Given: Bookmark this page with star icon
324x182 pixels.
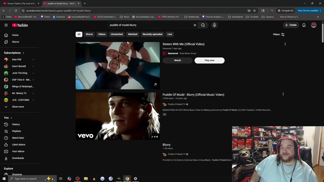Looking at the screenshot, I should 254,11.
